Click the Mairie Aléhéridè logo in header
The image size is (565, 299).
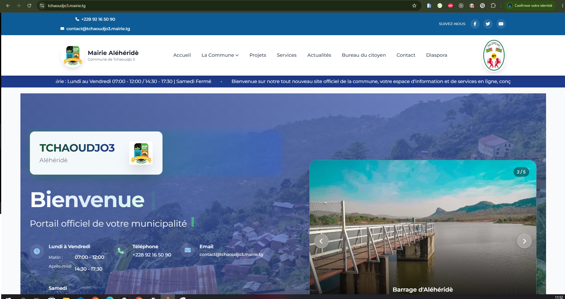pyautogui.click(x=73, y=55)
